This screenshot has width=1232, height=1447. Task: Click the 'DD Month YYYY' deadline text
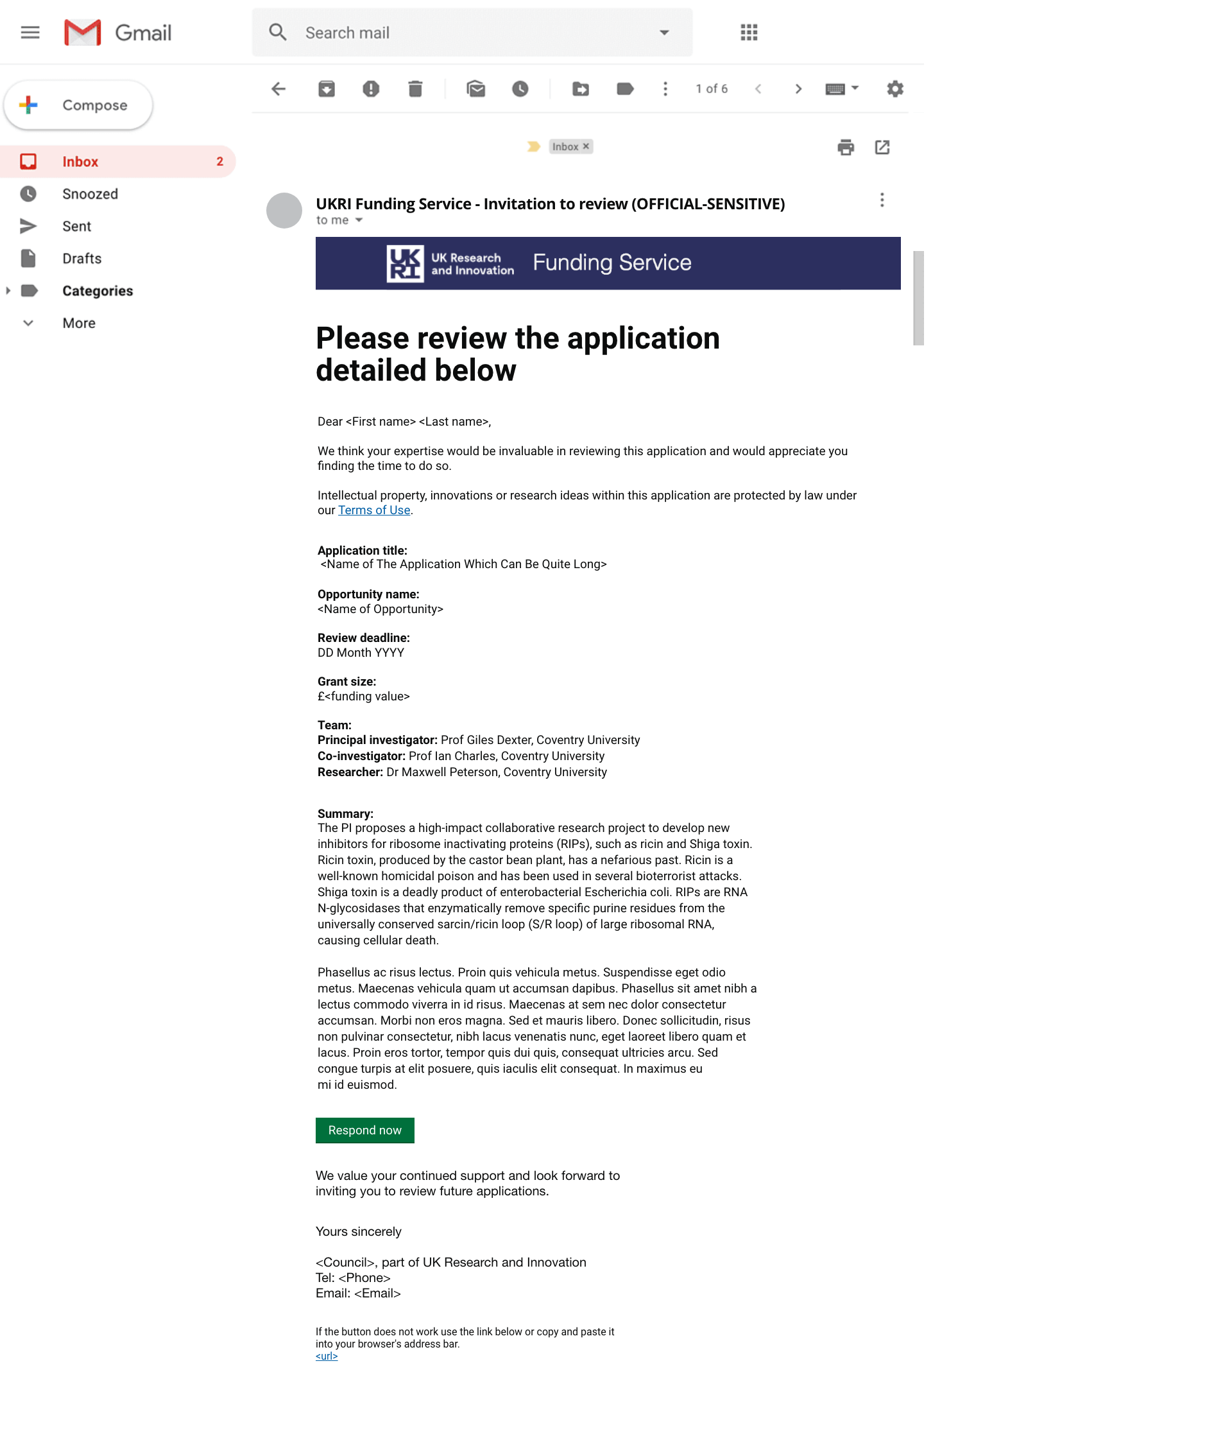(361, 652)
